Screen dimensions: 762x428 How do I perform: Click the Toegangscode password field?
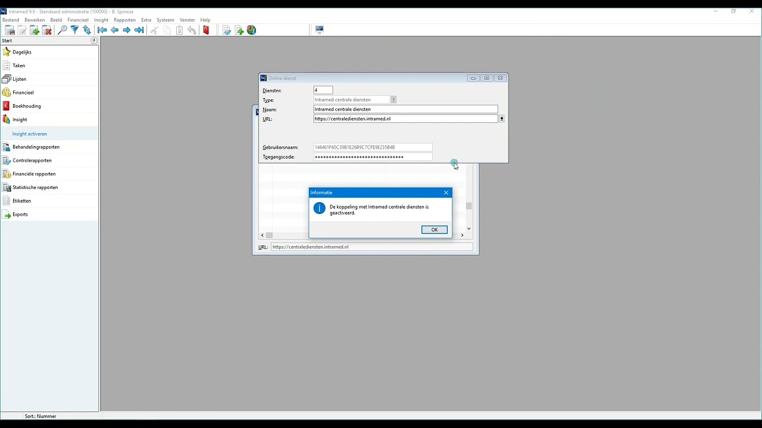point(373,157)
